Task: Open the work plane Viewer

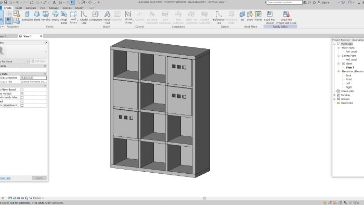Action: 258,16
